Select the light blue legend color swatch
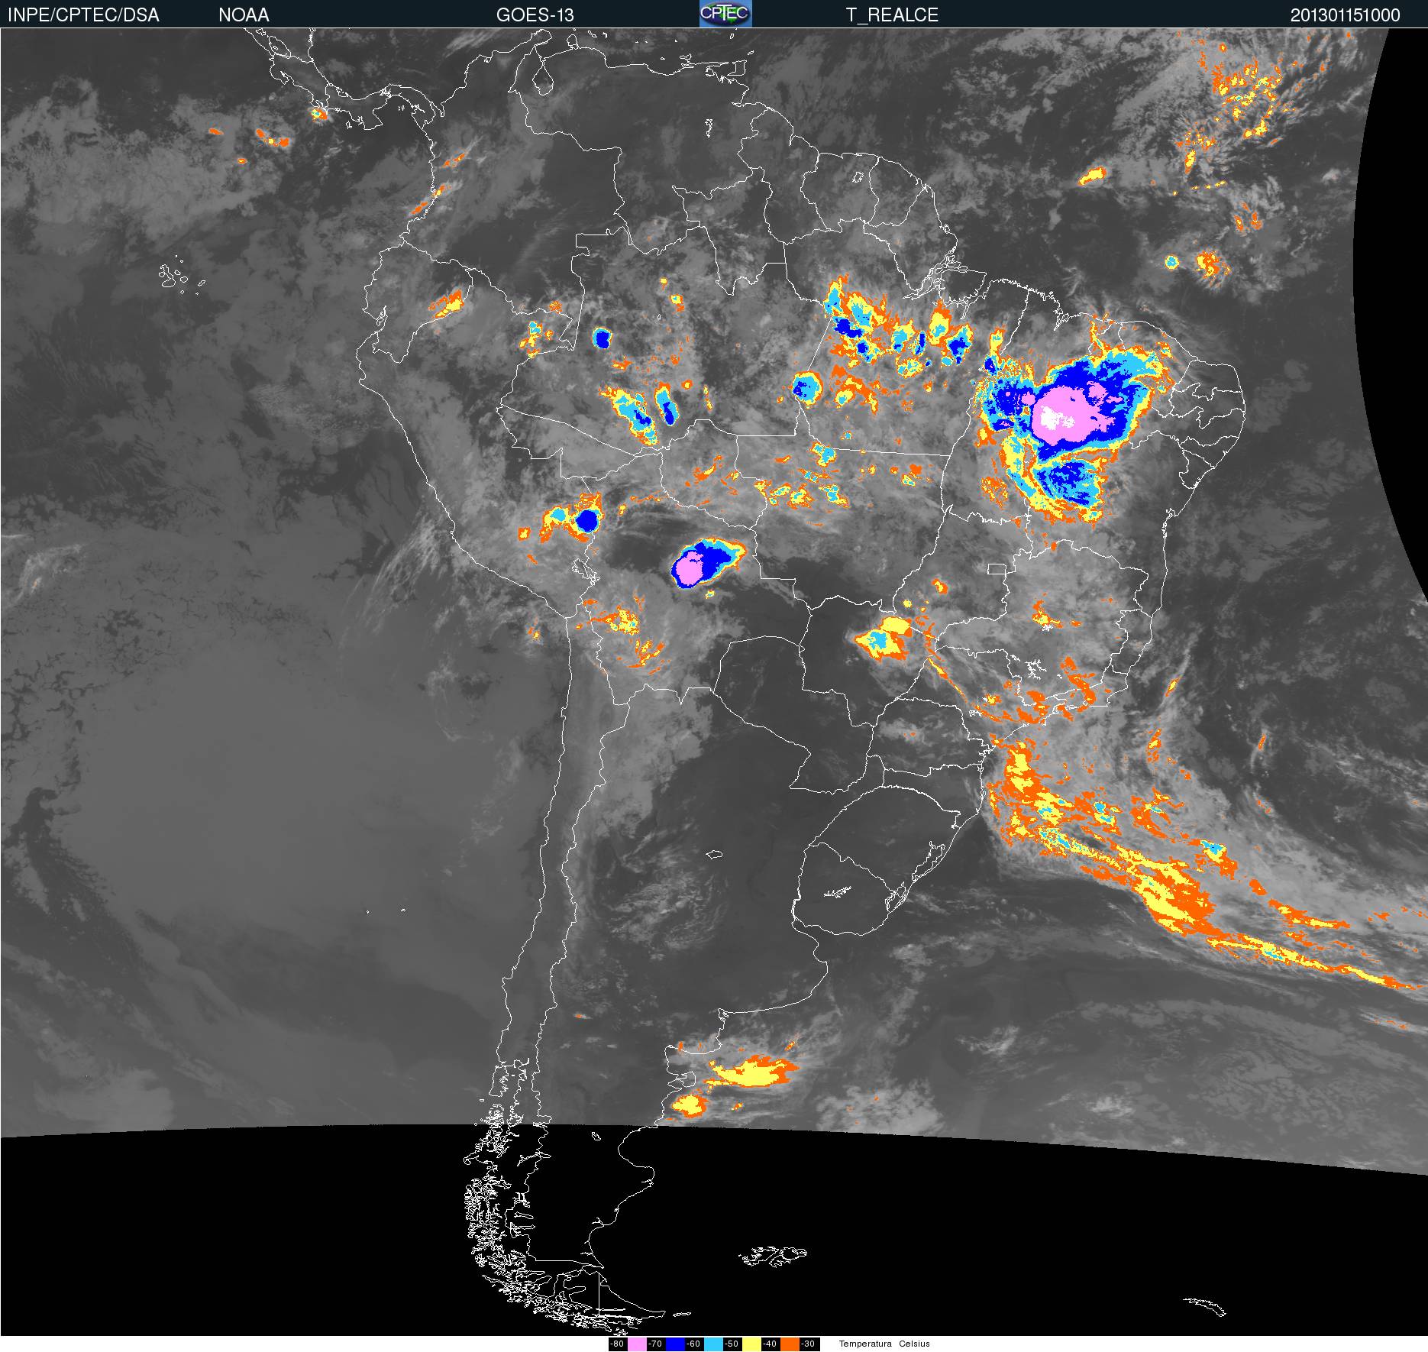Image resolution: width=1428 pixels, height=1352 pixels. pos(713,1344)
